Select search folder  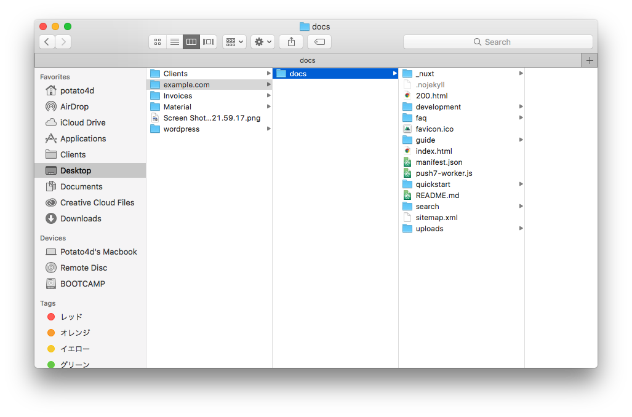[462, 207]
